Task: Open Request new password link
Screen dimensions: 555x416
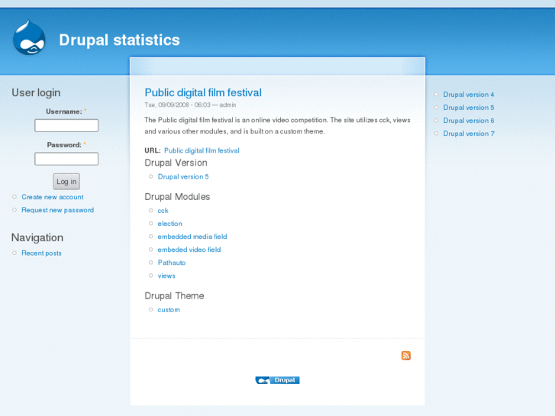Action: pyautogui.click(x=58, y=210)
